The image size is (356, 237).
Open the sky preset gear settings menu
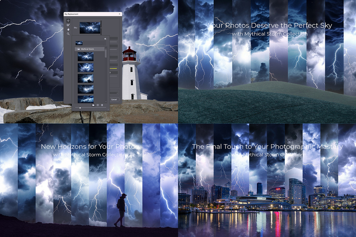pyautogui.click(x=105, y=39)
